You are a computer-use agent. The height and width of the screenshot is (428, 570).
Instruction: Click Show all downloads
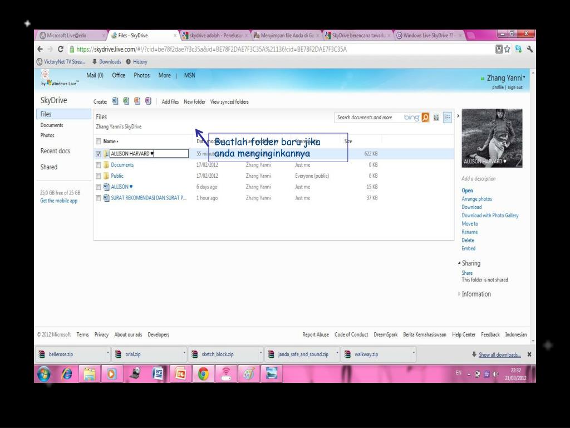click(499, 354)
